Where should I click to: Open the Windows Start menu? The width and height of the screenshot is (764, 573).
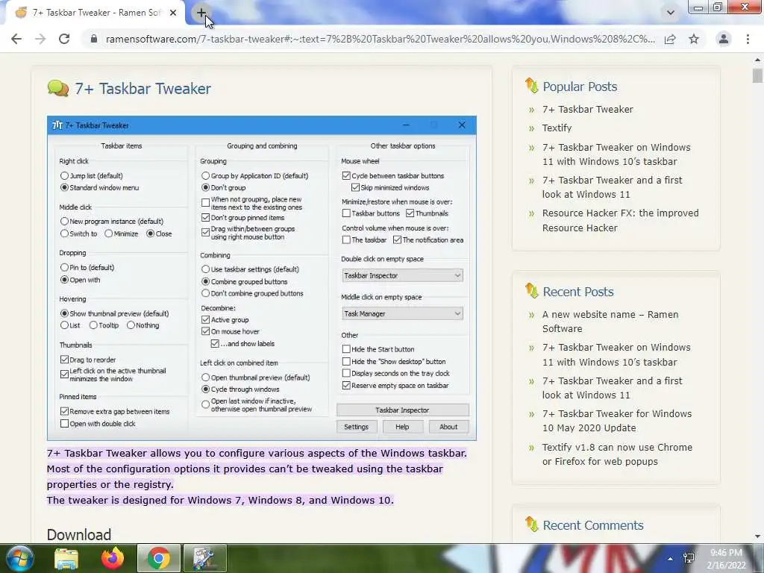click(19, 558)
